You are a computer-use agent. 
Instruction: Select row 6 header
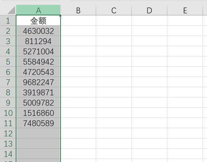tap(8, 72)
